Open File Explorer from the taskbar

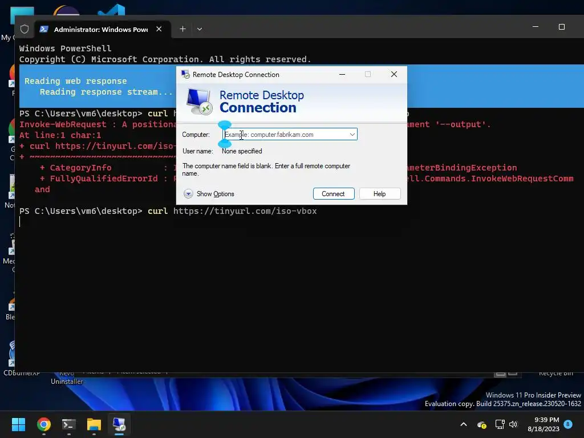pos(94,424)
